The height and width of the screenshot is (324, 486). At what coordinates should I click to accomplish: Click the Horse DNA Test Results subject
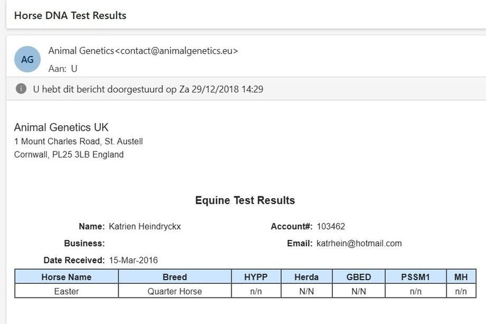click(70, 16)
